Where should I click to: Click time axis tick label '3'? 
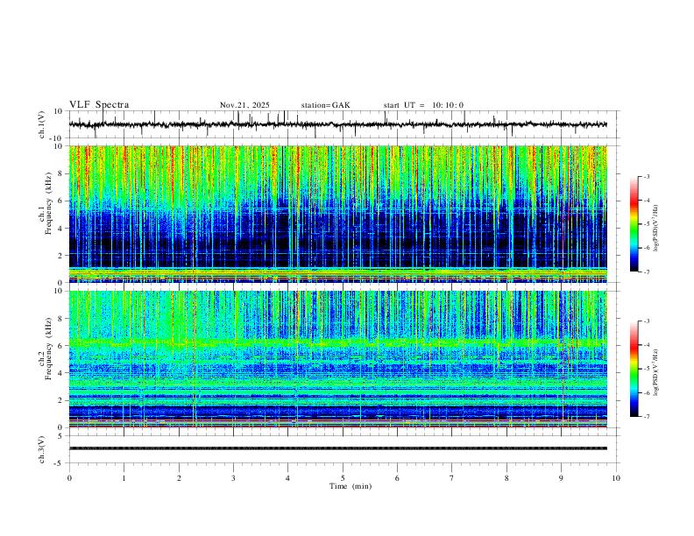pos(233,478)
